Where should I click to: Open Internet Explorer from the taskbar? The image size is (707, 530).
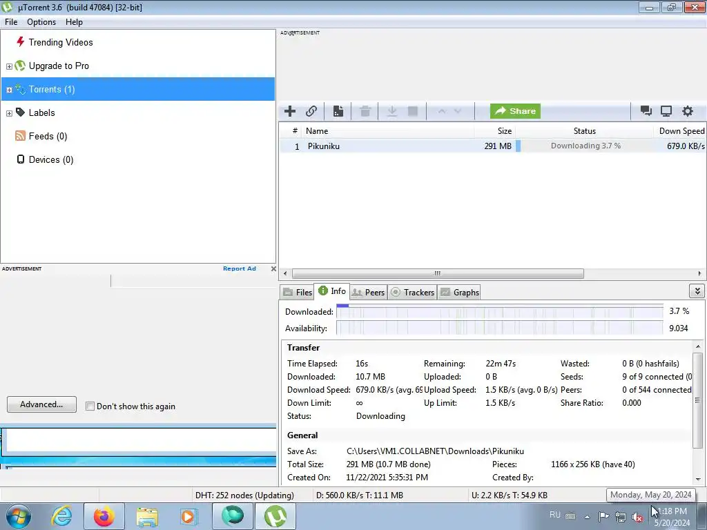pyautogui.click(x=61, y=516)
